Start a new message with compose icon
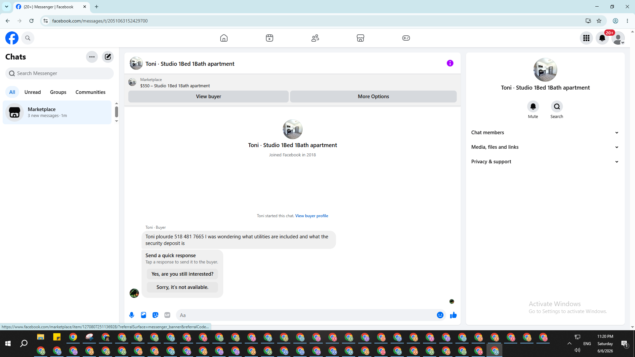The image size is (635, 357). click(108, 57)
